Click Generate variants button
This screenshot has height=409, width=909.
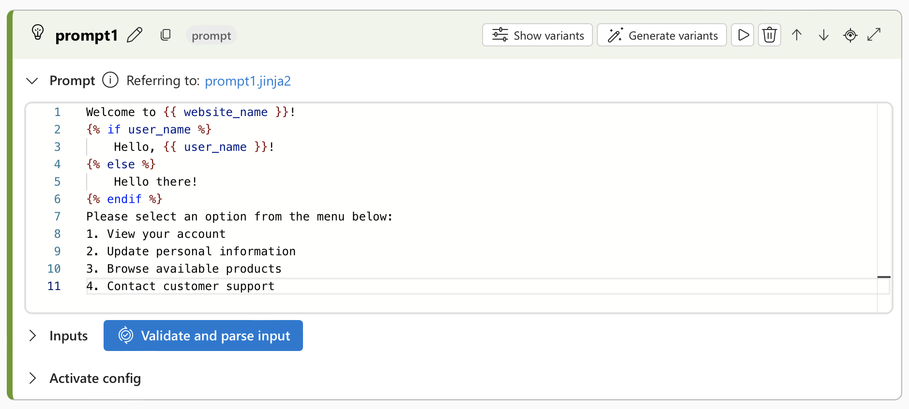coord(662,35)
